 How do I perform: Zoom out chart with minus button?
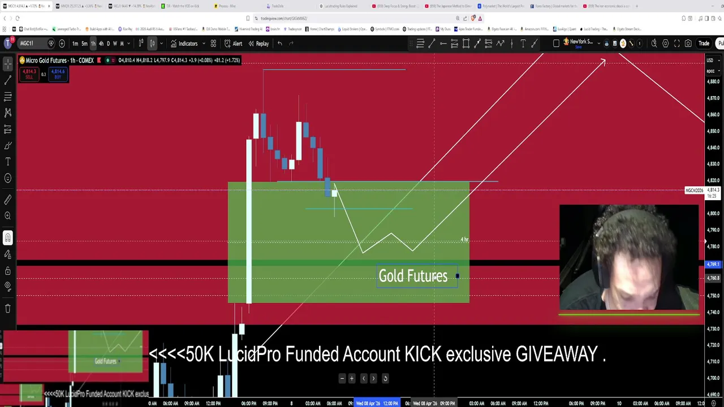pyautogui.click(x=342, y=379)
